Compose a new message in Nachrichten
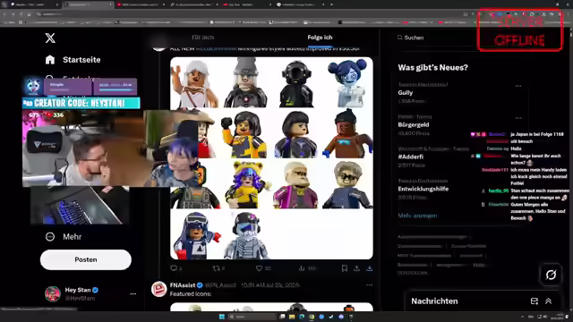This screenshot has width=573, height=322. click(x=535, y=301)
